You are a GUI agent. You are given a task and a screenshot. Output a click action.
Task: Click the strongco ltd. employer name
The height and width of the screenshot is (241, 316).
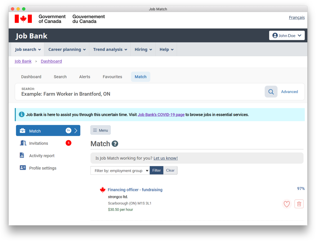[x=118, y=197]
